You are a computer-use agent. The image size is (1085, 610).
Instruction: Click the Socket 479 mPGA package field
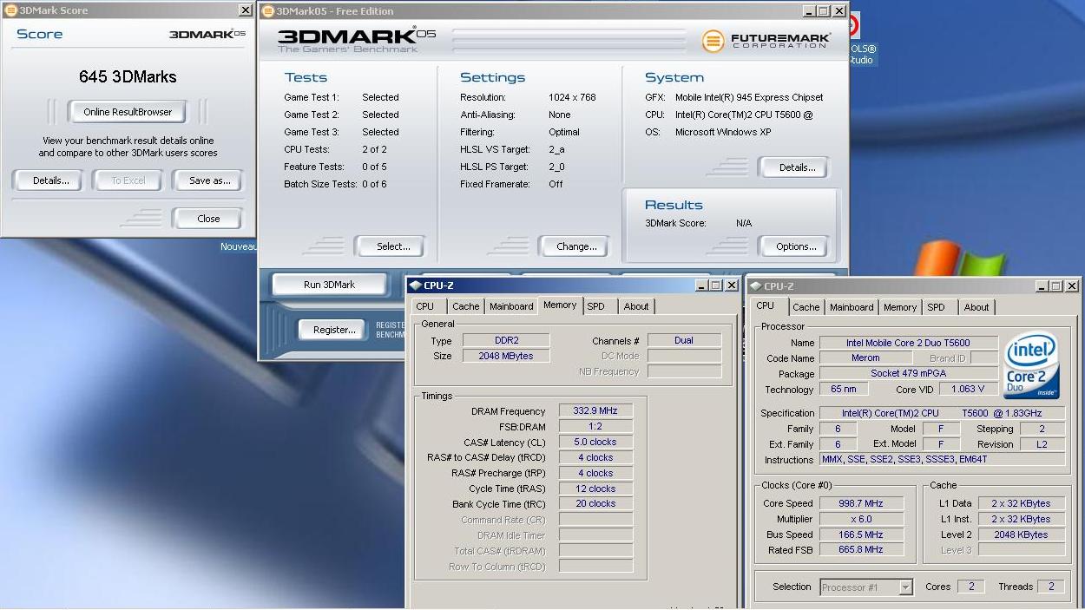pyautogui.click(x=908, y=374)
